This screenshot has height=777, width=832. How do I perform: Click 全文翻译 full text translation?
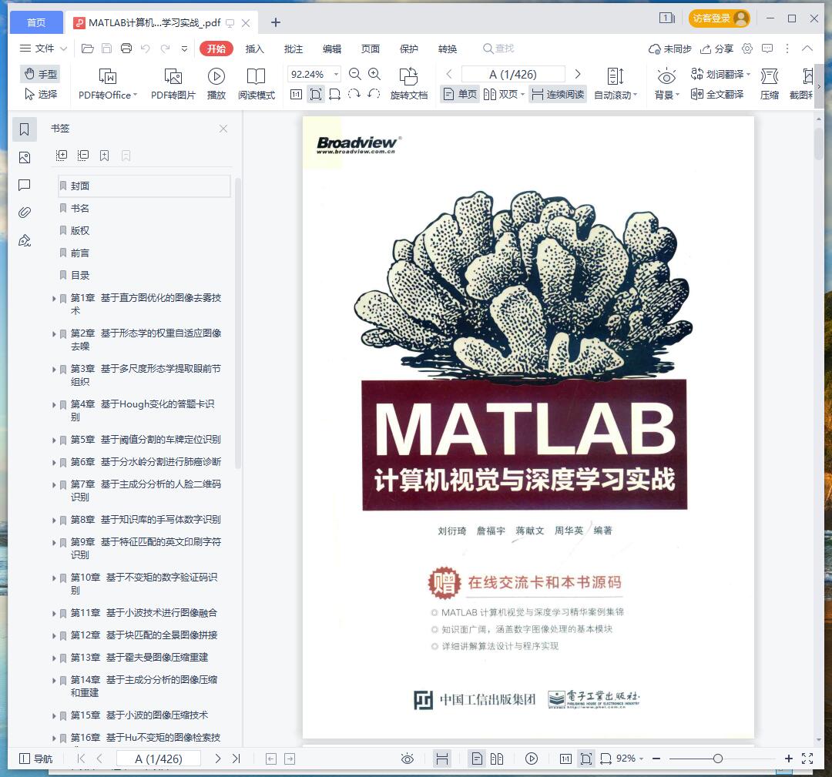pyautogui.click(x=717, y=95)
